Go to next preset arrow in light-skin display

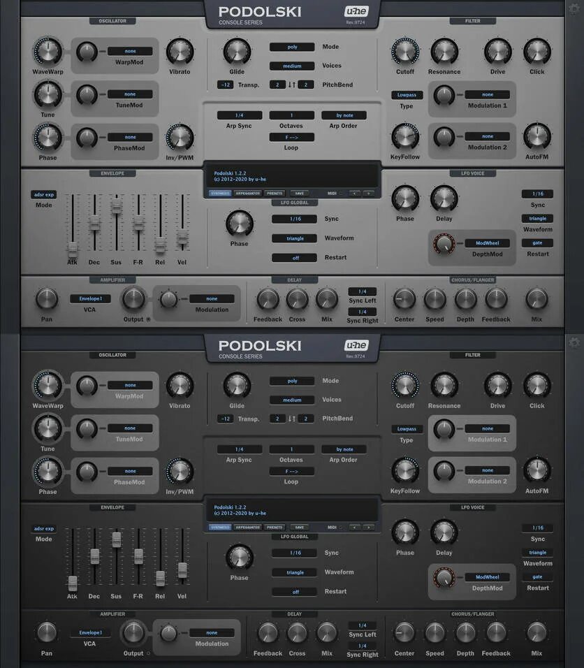[x=368, y=194]
